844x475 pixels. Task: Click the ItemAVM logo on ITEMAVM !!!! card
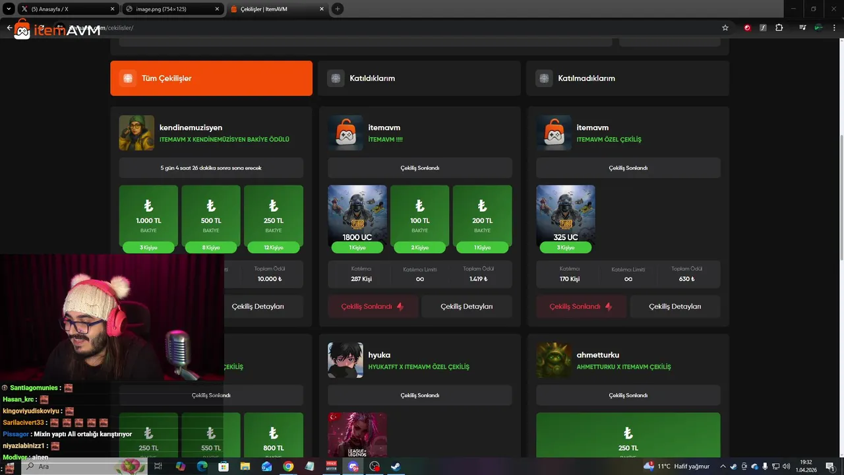point(346,133)
